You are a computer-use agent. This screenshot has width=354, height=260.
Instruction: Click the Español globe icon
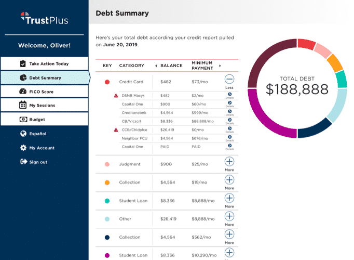pyautogui.click(x=23, y=134)
